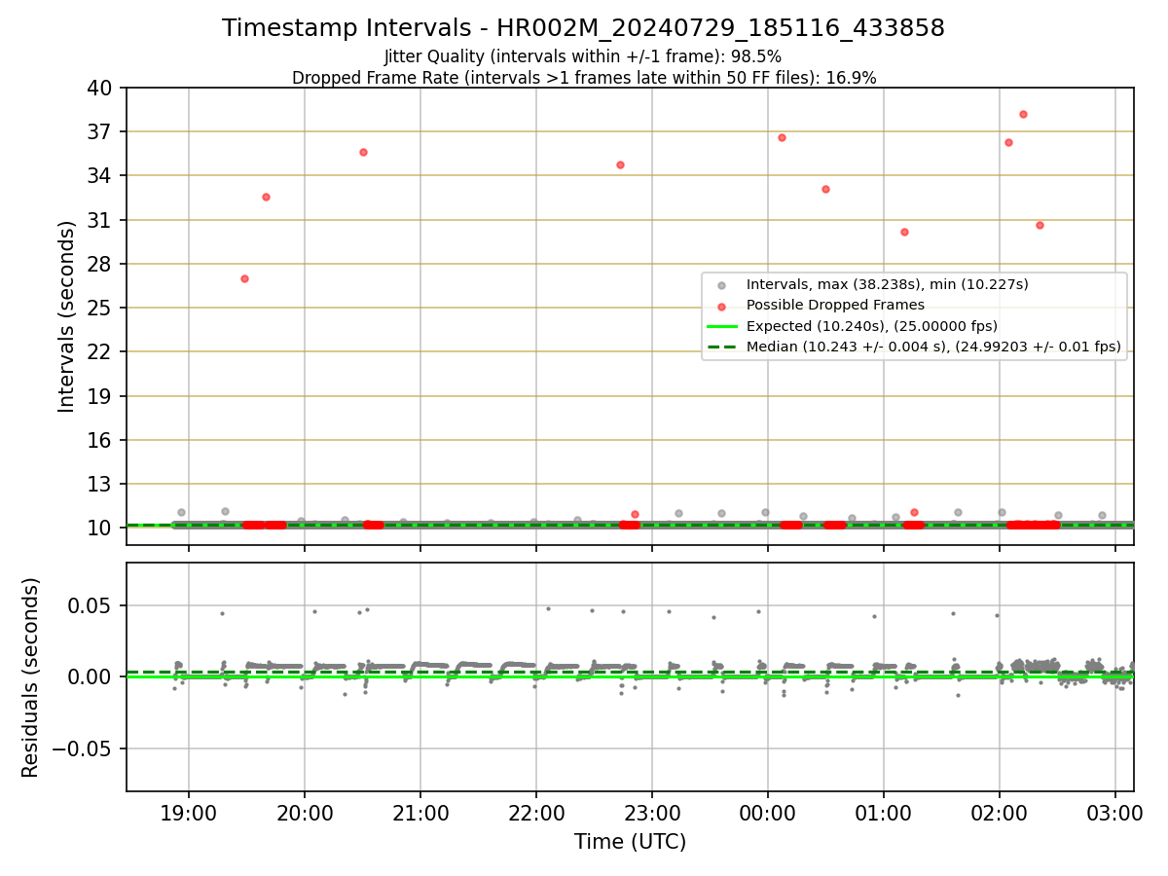This screenshot has width=1168, height=876.
Task: Click the red point near 30 seconds after 01:00
Action: point(904,232)
